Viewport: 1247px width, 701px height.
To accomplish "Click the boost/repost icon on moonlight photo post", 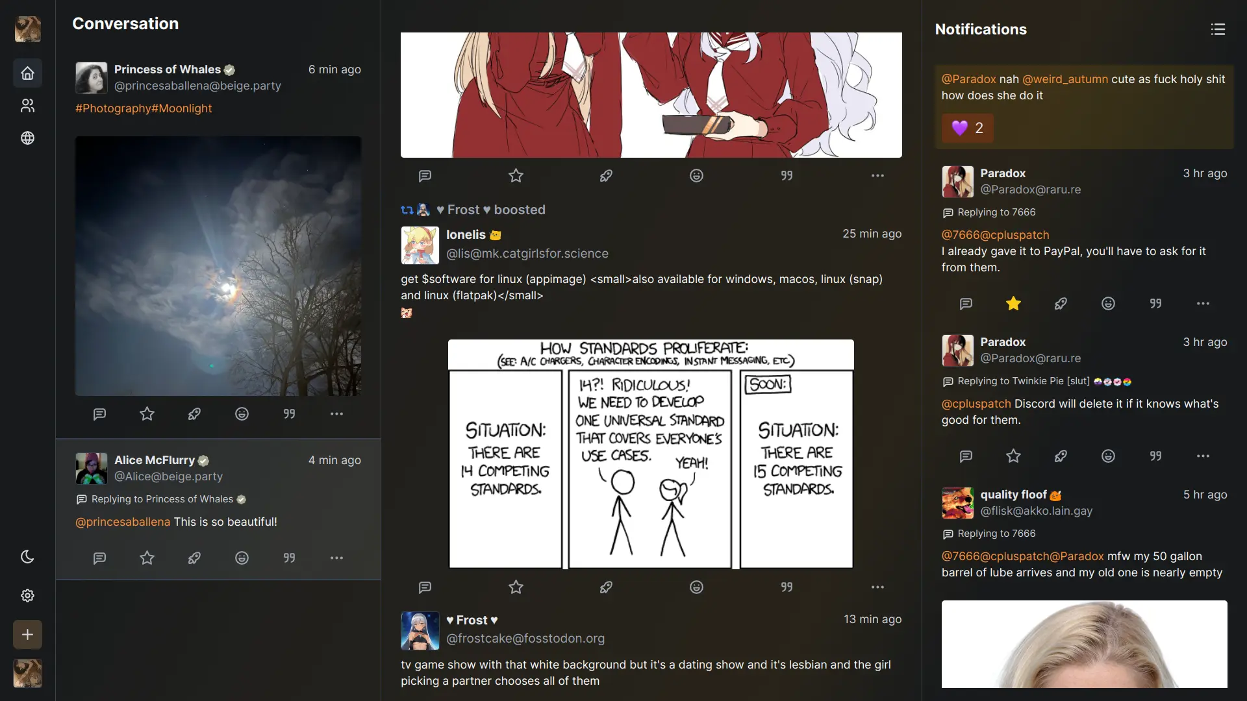I will [x=194, y=414].
